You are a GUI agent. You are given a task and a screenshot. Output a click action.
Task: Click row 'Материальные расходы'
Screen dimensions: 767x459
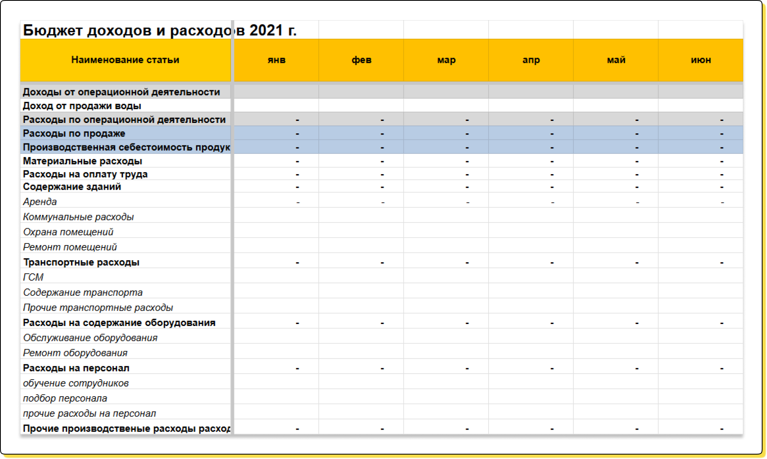point(382,161)
